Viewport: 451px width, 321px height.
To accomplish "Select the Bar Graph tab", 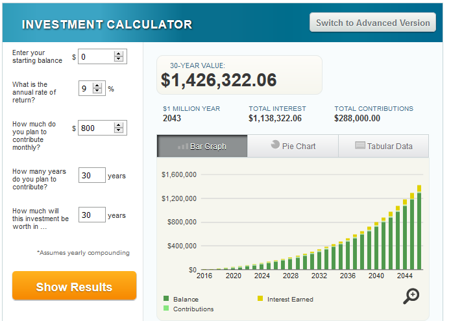I will pos(202,146).
